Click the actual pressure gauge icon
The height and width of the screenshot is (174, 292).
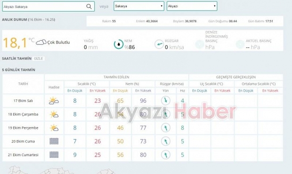(x=240, y=45)
